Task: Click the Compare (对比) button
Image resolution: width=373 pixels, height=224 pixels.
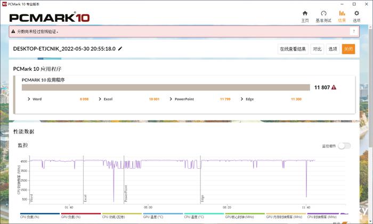Action: pyautogui.click(x=317, y=49)
